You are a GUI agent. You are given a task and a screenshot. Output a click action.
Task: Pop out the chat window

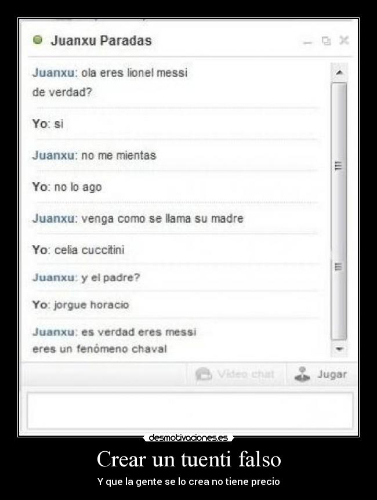(x=326, y=41)
